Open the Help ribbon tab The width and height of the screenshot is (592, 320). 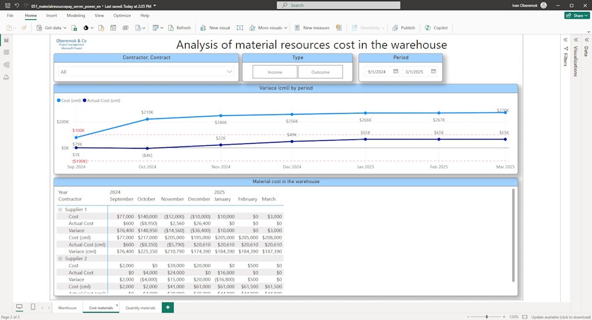pyautogui.click(x=145, y=16)
